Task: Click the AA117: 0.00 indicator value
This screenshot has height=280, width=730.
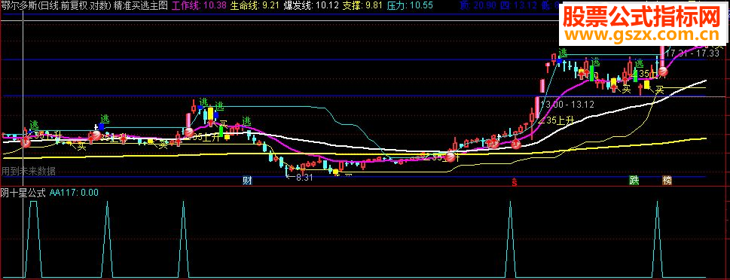Action: 74,193
